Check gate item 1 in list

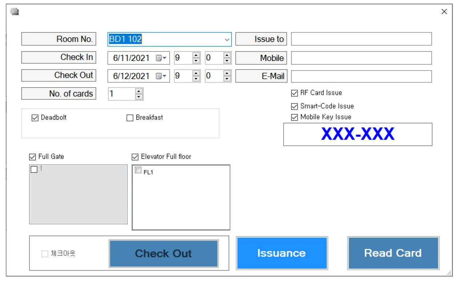tap(34, 169)
